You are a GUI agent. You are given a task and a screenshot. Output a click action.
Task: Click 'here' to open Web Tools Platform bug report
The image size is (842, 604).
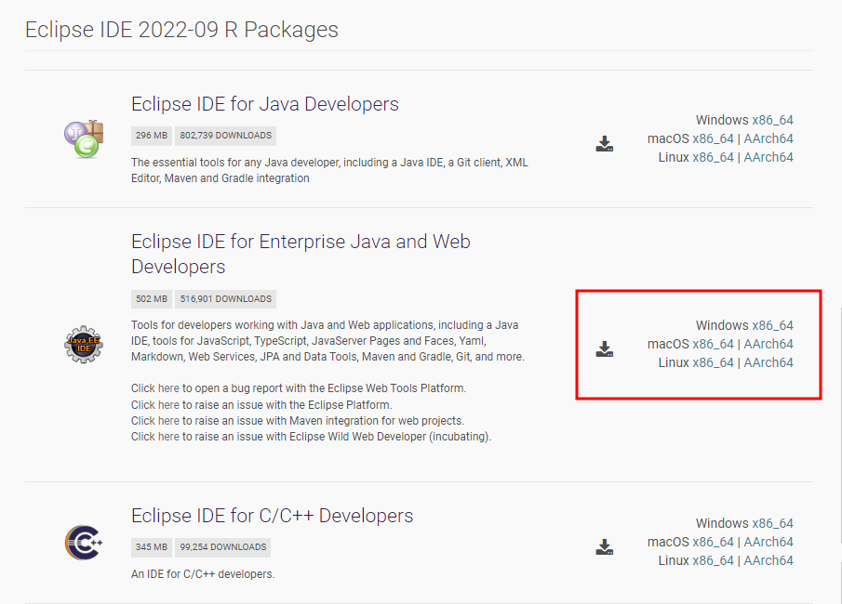click(x=168, y=388)
